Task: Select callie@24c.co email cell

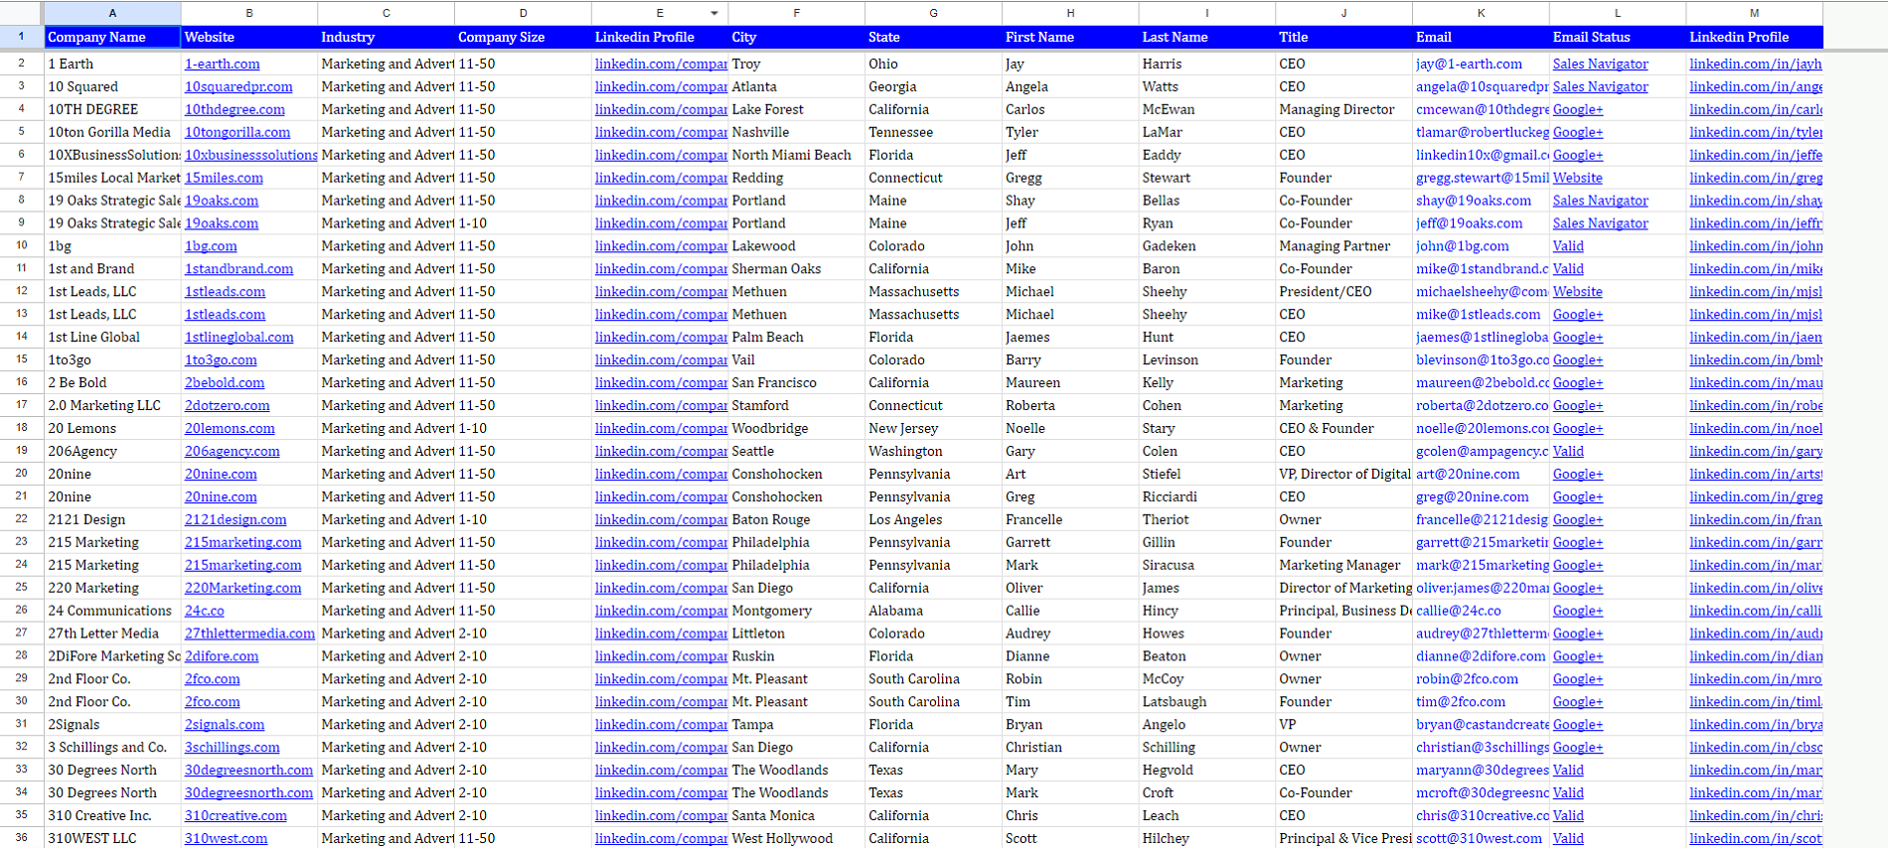Action: coord(1481,612)
